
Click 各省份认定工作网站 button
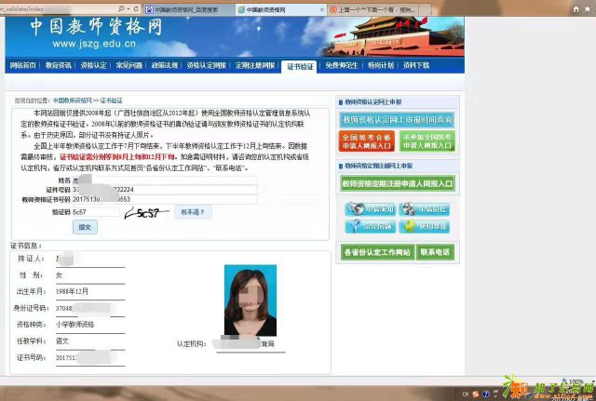(375, 252)
